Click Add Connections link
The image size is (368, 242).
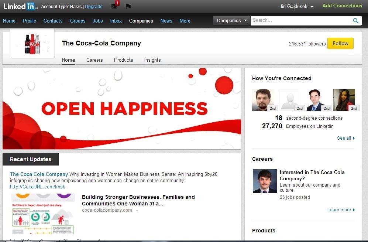(x=342, y=6)
